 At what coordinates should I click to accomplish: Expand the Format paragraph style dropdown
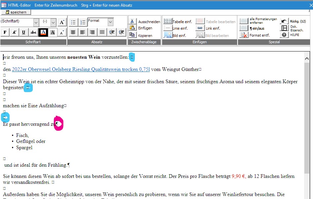[x=110, y=22]
